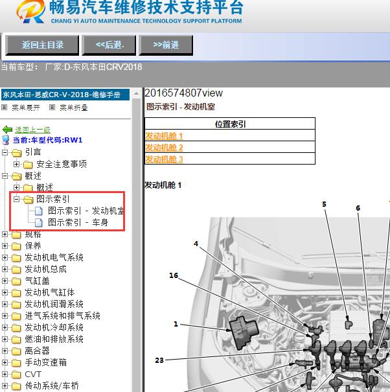Click the 离合器 folder icon
The width and height of the screenshot is (390, 392).
(x=16, y=351)
